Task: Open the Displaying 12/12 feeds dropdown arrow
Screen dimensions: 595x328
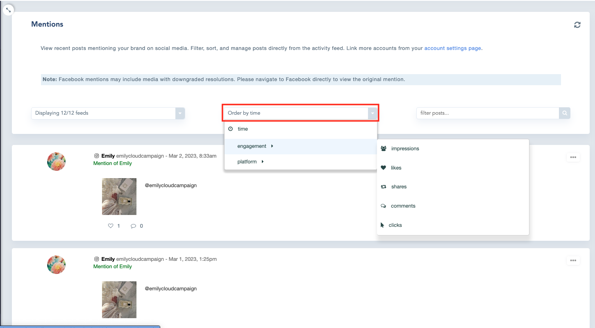Action: point(180,113)
